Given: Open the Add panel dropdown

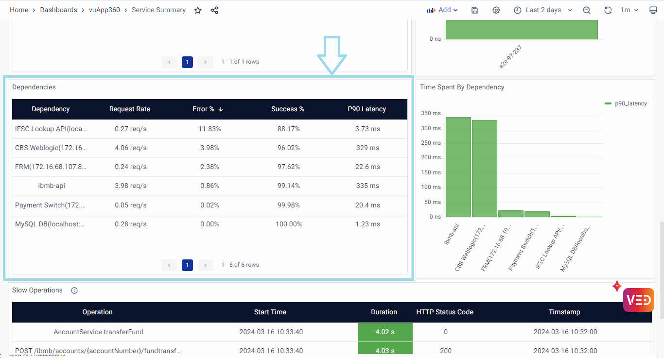Looking at the screenshot, I should (x=442, y=10).
